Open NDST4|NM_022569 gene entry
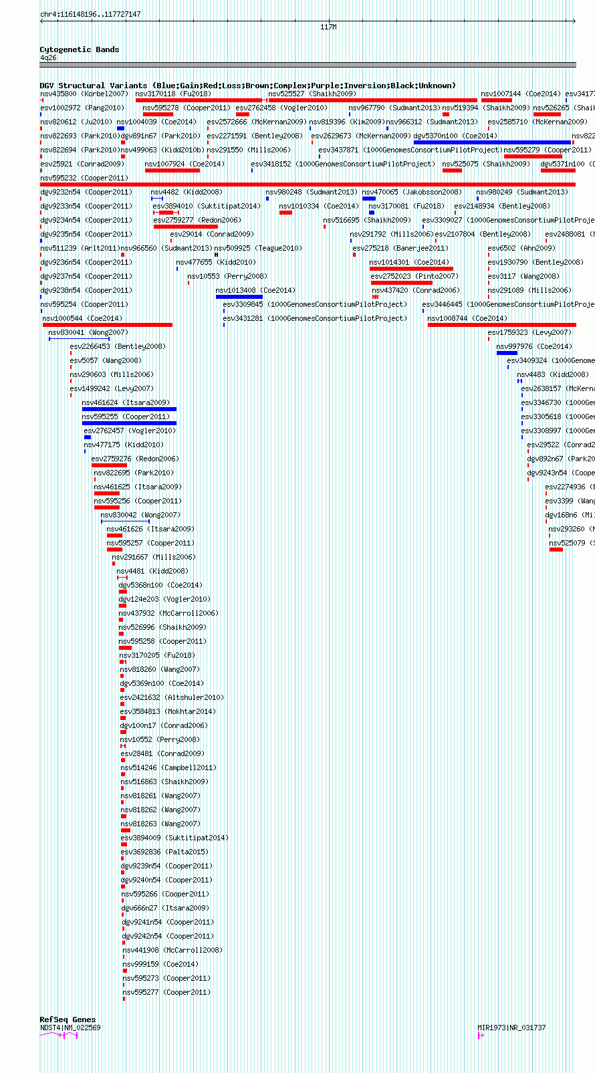 click(70, 1028)
